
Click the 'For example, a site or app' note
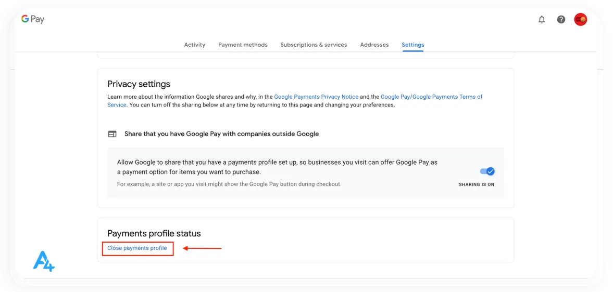pyautogui.click(x=229, y=184)
